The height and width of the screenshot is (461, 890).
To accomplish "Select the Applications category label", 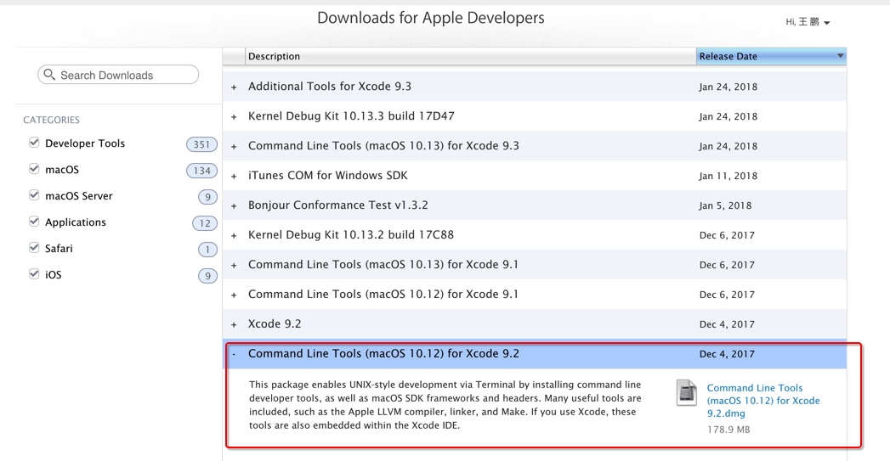I will [x=76, y=222].
